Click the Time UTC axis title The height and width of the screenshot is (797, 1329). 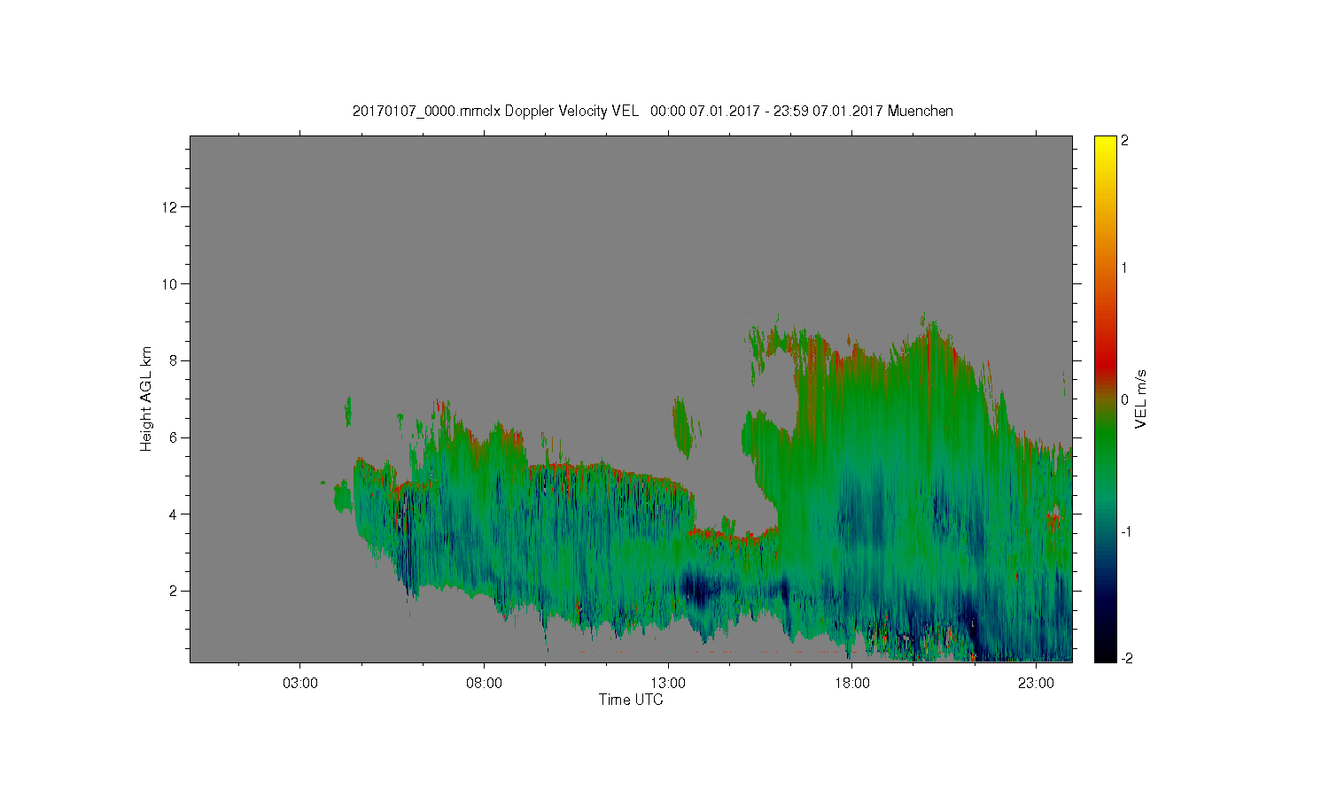(631, 700)
